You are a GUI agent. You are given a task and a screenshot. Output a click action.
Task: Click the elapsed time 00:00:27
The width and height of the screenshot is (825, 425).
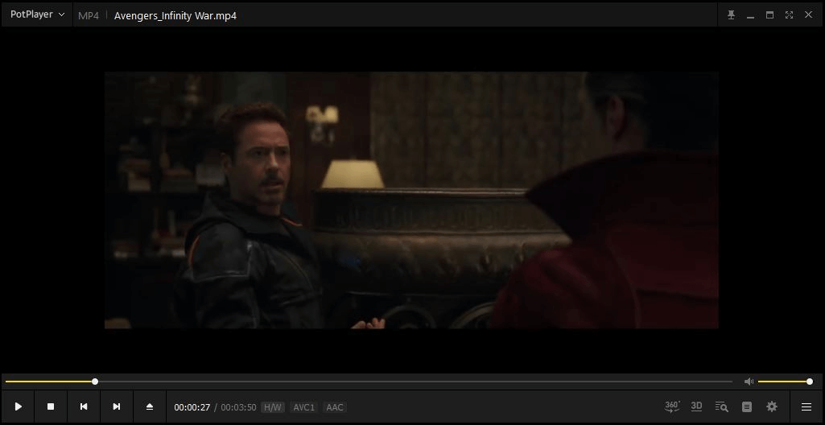pyautogui.click(x=192, y=407)
